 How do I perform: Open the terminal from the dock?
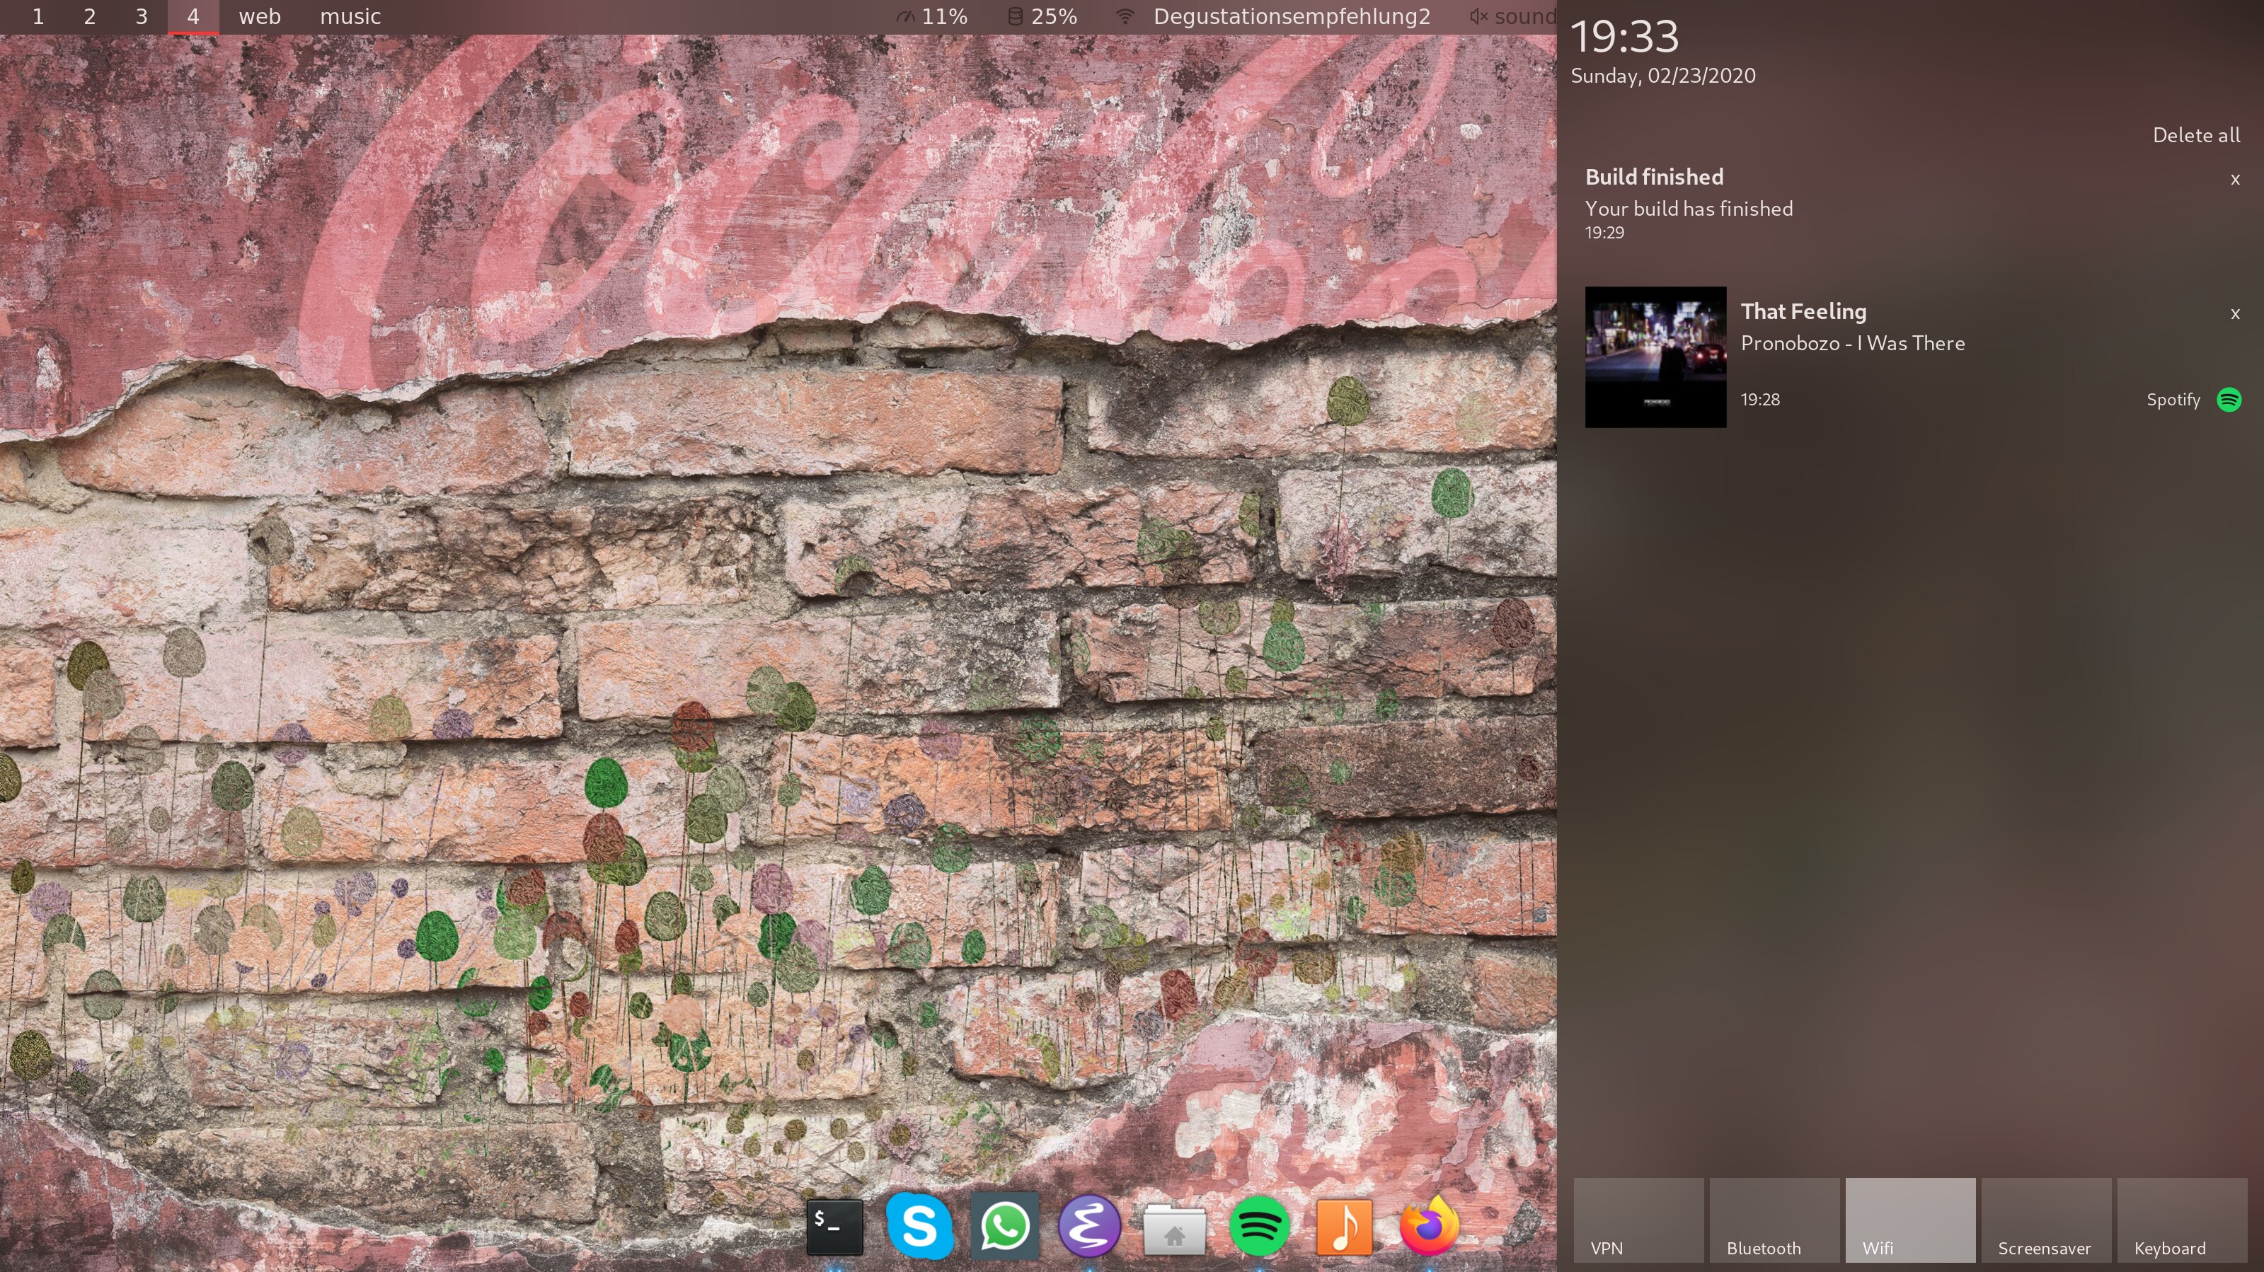click(834, 1226)
